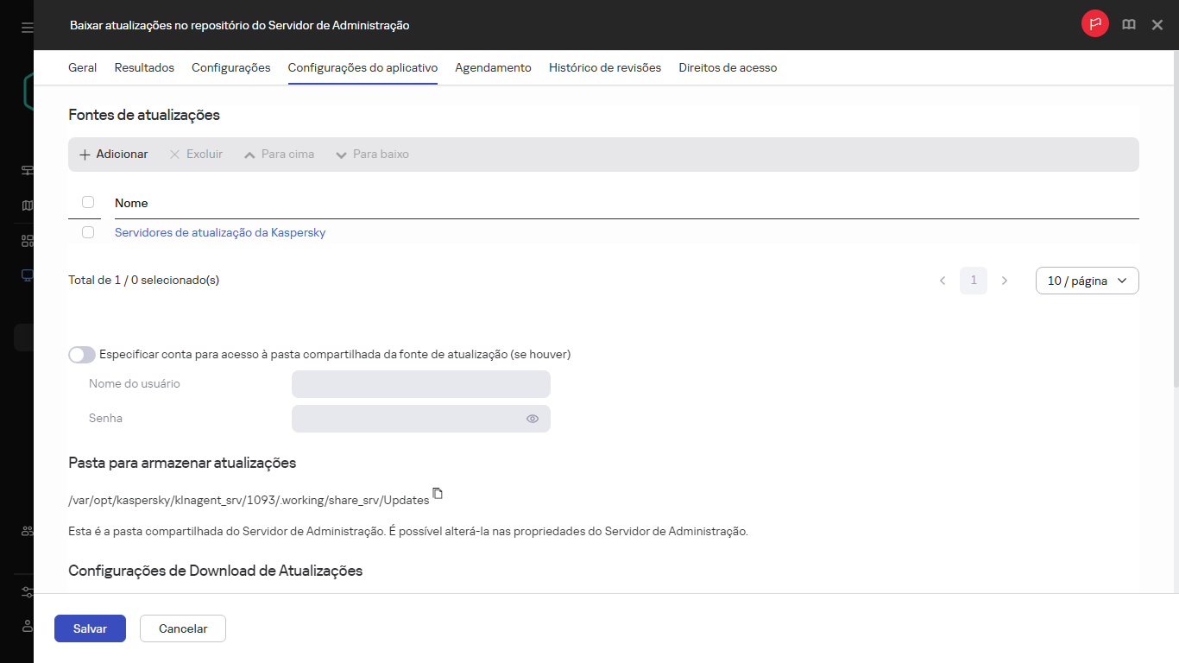Enable the 'Especificar conta' toggle switch
This screenshot has width=1179, height=663.
click(81, 355)
